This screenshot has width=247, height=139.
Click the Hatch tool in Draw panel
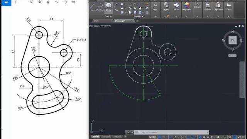(122, 12)
